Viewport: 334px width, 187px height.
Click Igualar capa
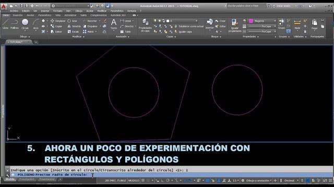183,32
